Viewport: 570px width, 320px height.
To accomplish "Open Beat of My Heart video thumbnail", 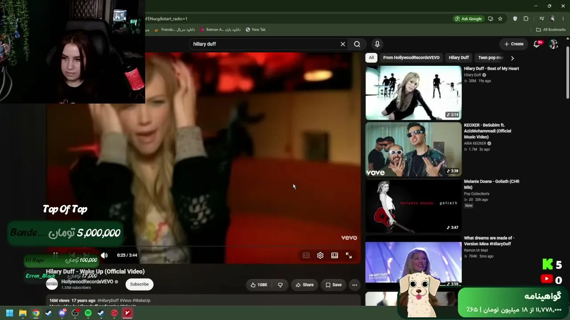I will tap(413, 93).
